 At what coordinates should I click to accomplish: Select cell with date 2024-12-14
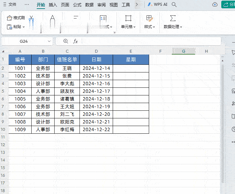click(x=96, y=69)
